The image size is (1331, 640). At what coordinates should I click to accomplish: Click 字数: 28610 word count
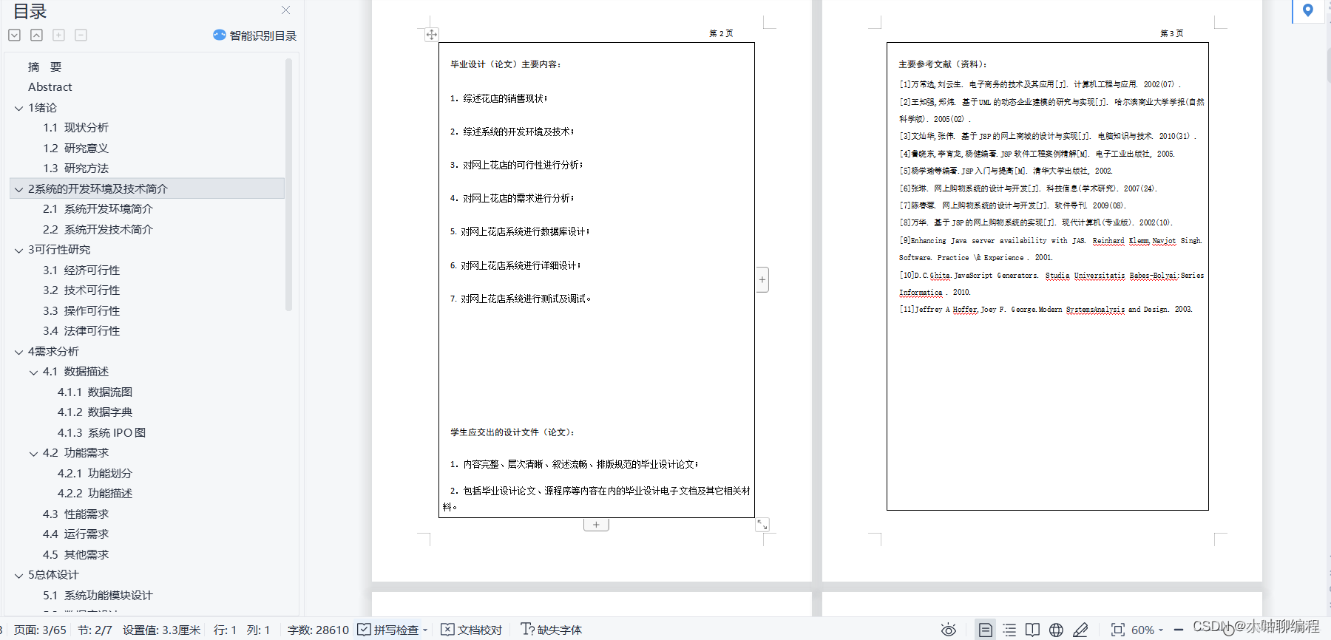point(318,630)
